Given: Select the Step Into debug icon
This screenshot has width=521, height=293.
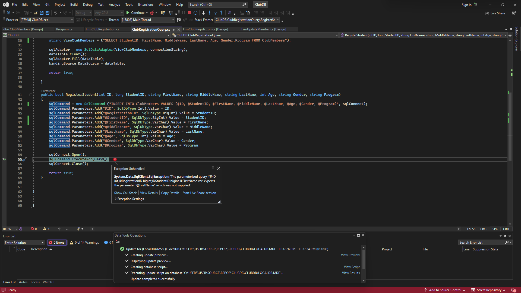Looking at the screenshot, I should (x=209, y=13).
